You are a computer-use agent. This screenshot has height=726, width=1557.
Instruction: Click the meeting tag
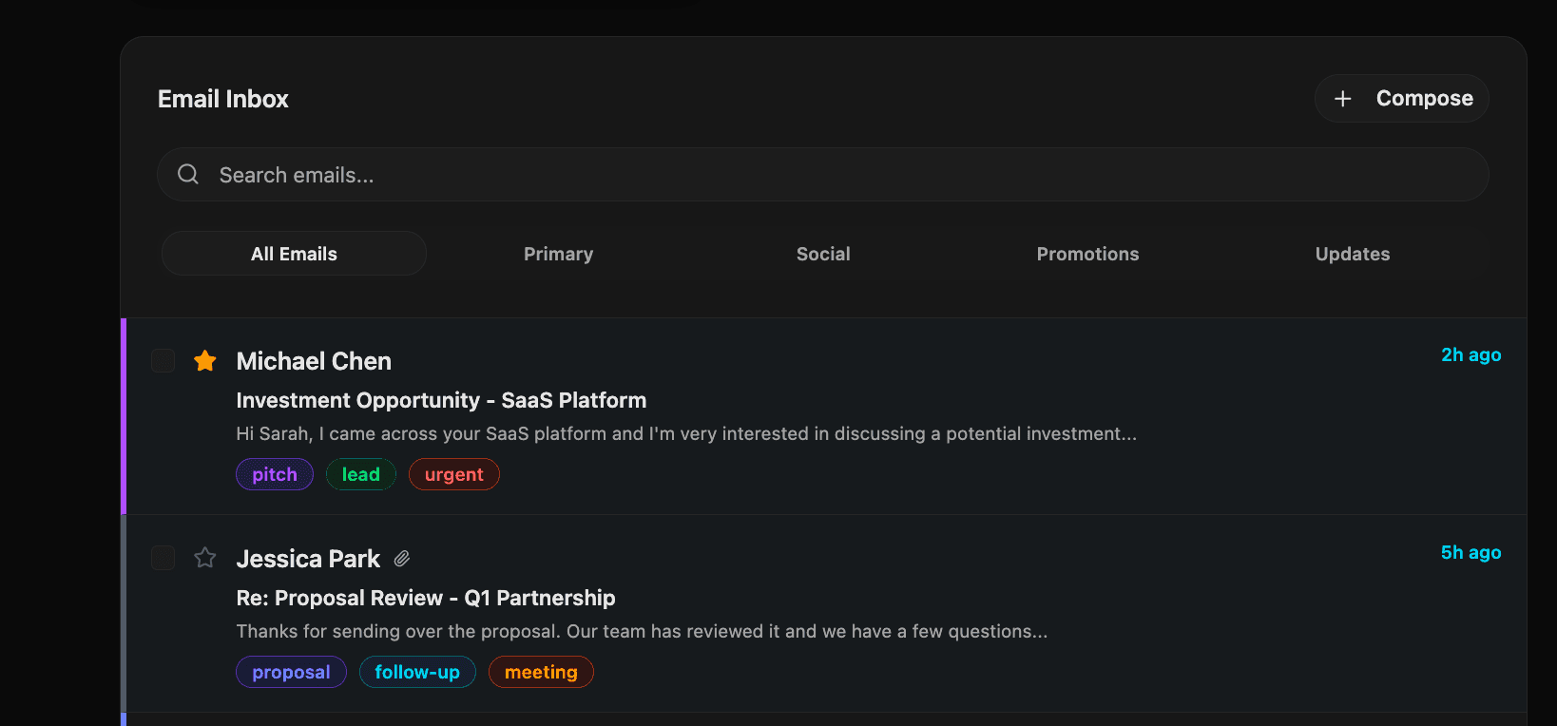coord(541,672)
